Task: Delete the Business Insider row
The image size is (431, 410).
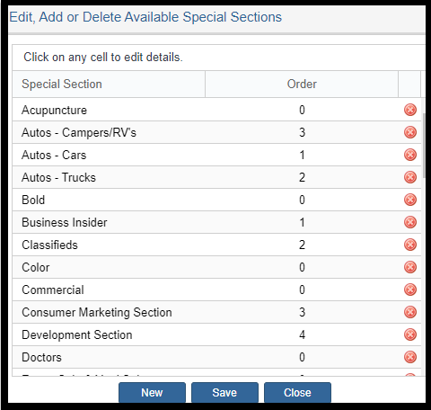Action: point(410,222)
